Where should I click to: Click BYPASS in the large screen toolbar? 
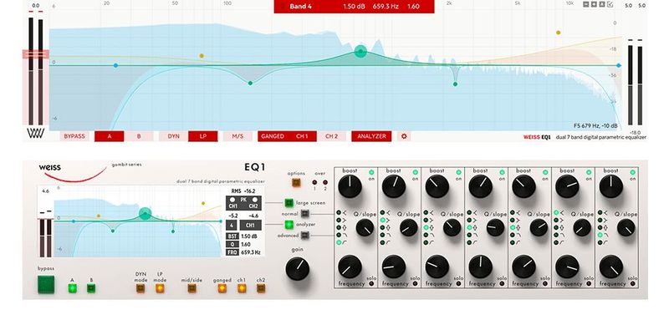pyautogui.click(x=74, y=136)
